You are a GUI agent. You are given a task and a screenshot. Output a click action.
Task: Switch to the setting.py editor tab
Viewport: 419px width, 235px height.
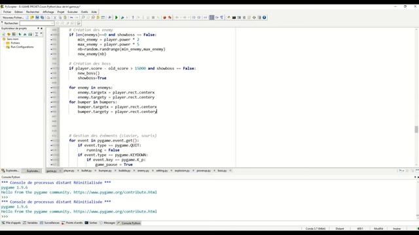tap(162, 170)
